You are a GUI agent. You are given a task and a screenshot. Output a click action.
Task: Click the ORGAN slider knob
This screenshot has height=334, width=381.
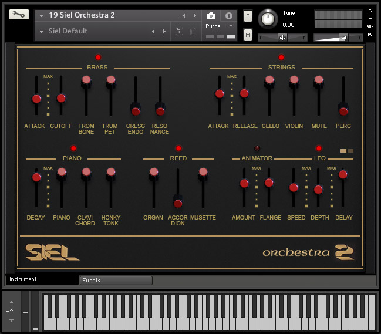pyautogui.click(x=154, y=172)
